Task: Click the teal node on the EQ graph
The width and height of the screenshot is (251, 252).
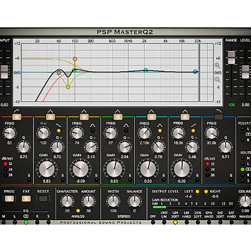Action: pos(146,70)
